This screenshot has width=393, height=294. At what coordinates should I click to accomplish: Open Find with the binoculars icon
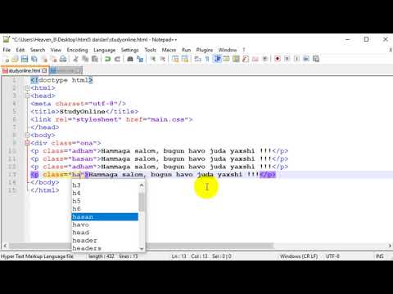click(x=130, y=59)
